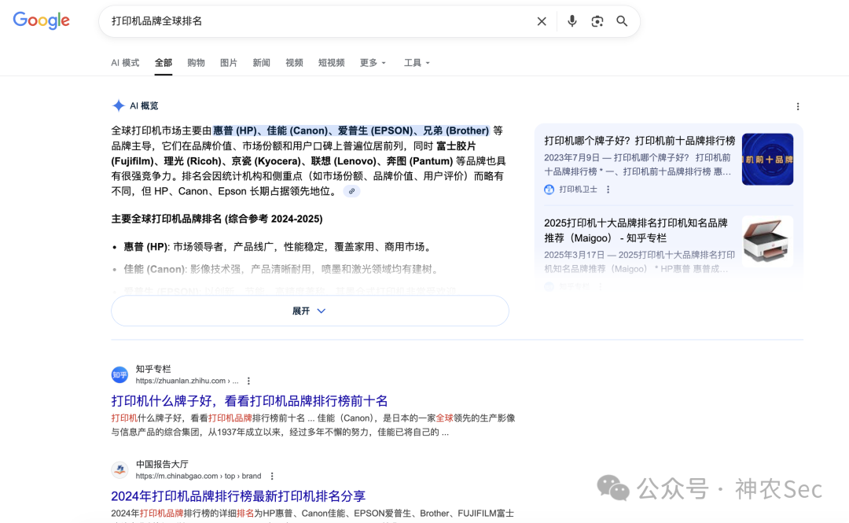Click the 知乎 site favicon
The height and width of the screenshot is (523, 849).
pos(119,374)
